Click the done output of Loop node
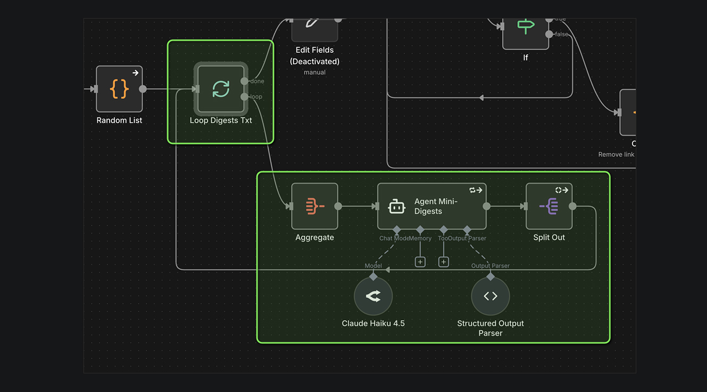 pyautogui.click(x=244, y=81)
